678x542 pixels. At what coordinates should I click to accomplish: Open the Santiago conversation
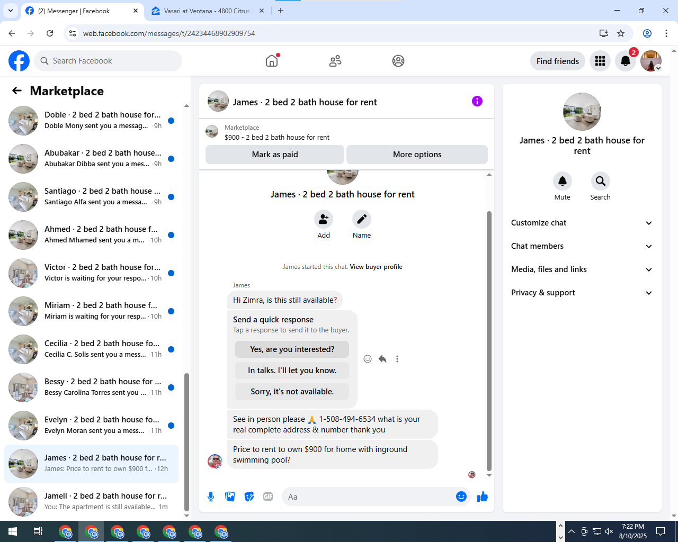click(x=91, y=197)
